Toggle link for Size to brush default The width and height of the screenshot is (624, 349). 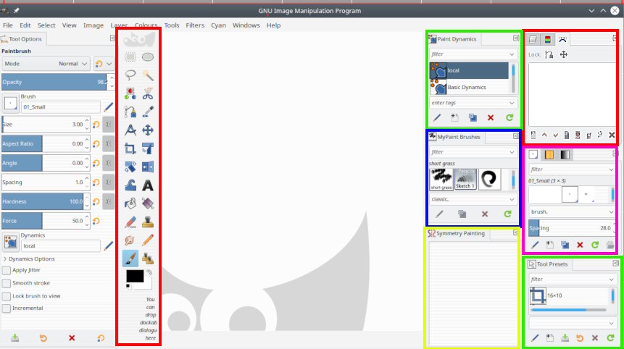[108, 125]
